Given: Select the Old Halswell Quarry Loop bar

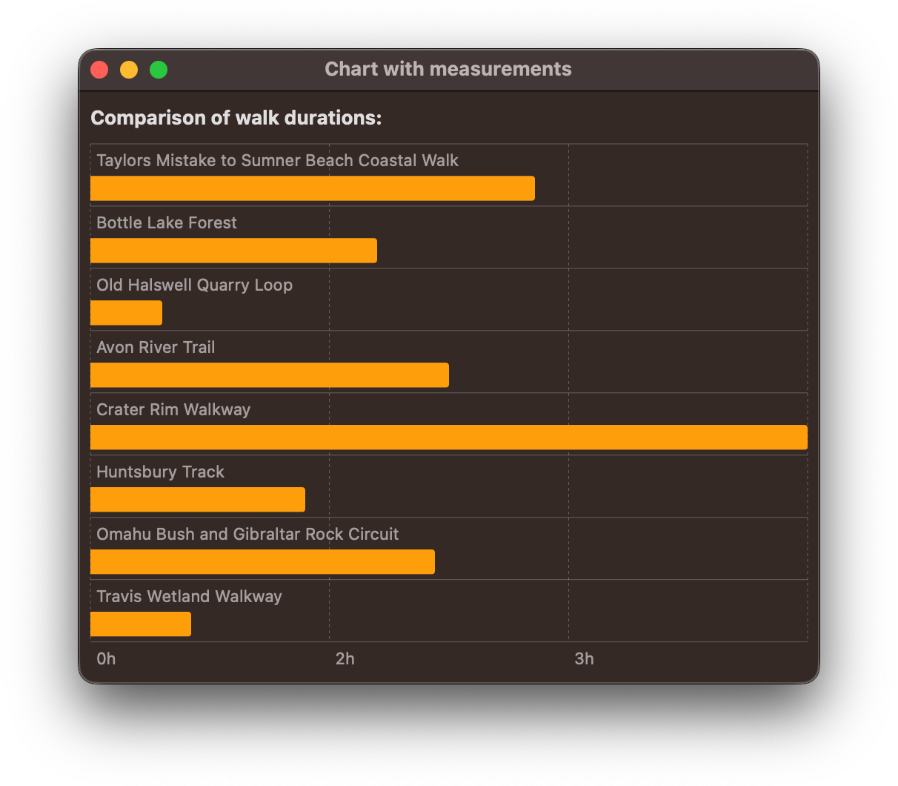Looking at the screenshot, I should point(126,313).
